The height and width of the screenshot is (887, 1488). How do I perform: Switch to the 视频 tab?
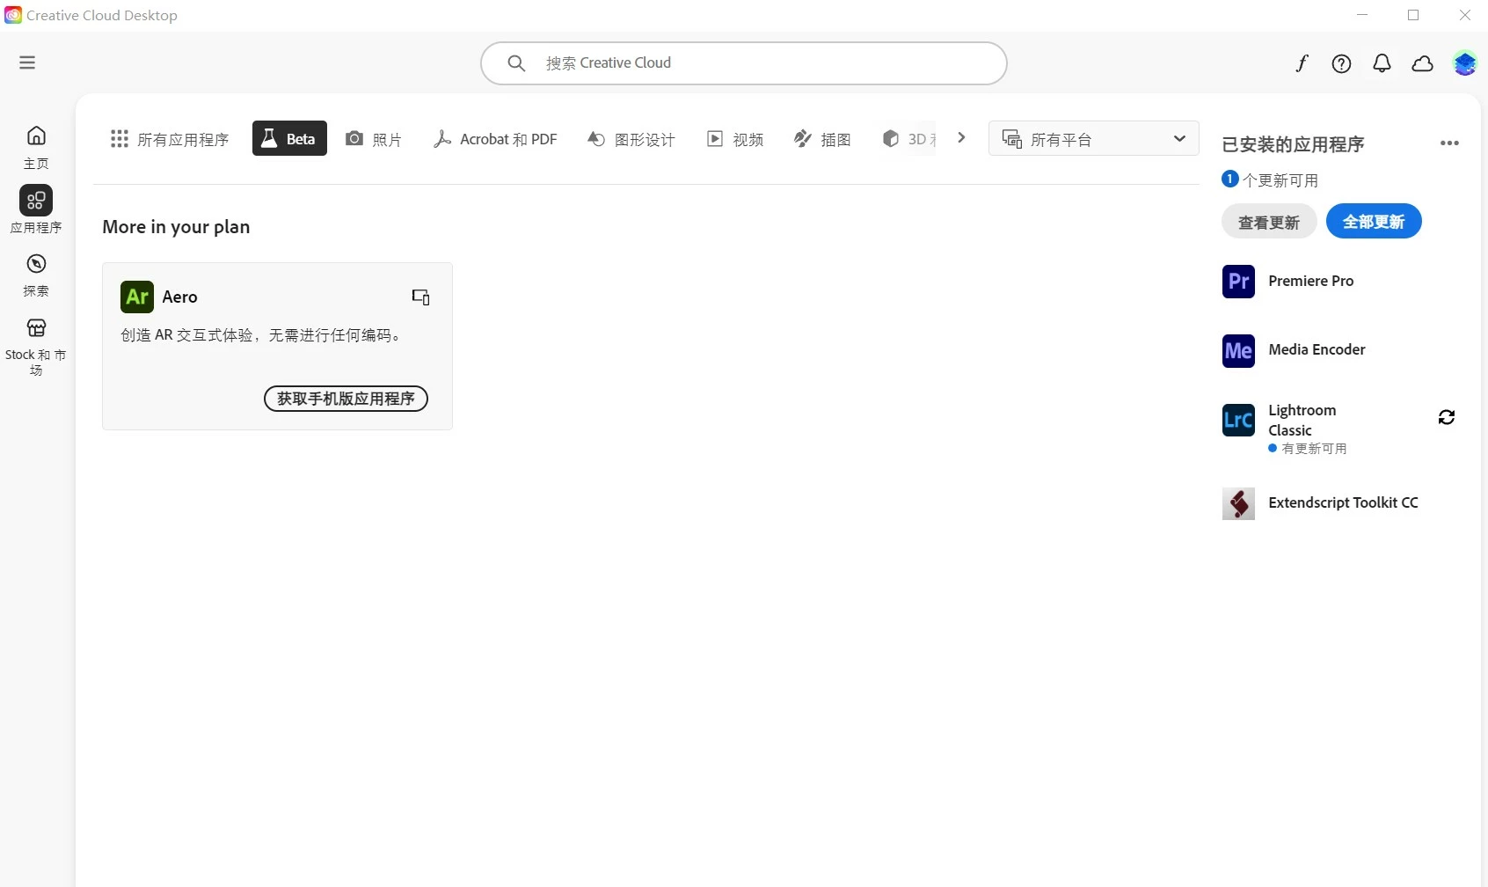(735, 139)
